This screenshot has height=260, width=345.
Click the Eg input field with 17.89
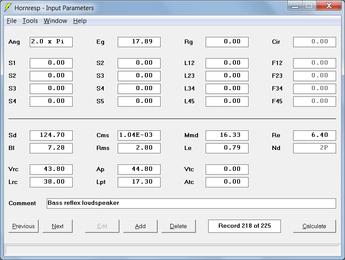139,42
